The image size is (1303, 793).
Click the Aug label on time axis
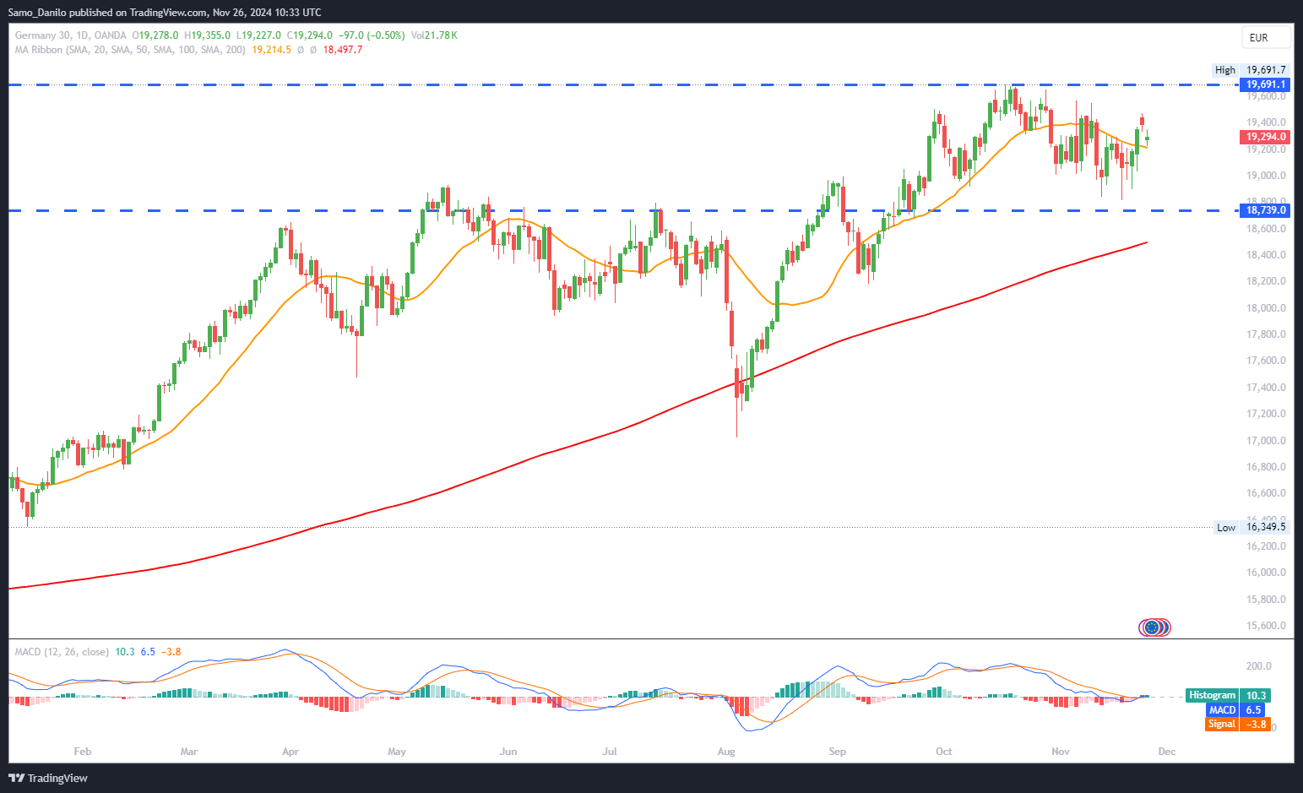[726, 752]
